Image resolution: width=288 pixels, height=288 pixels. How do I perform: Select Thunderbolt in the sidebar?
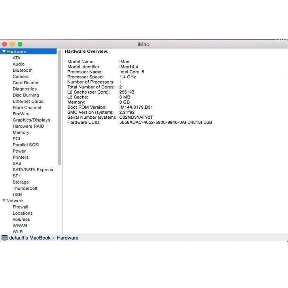pyautogui.click(x=25, y=188)
